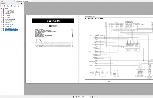The width and height of the screenshot is (153, 98).
Task: Expand the 8 HYDRAULIC SYSTEM tree node
Action: pos(2,28)
